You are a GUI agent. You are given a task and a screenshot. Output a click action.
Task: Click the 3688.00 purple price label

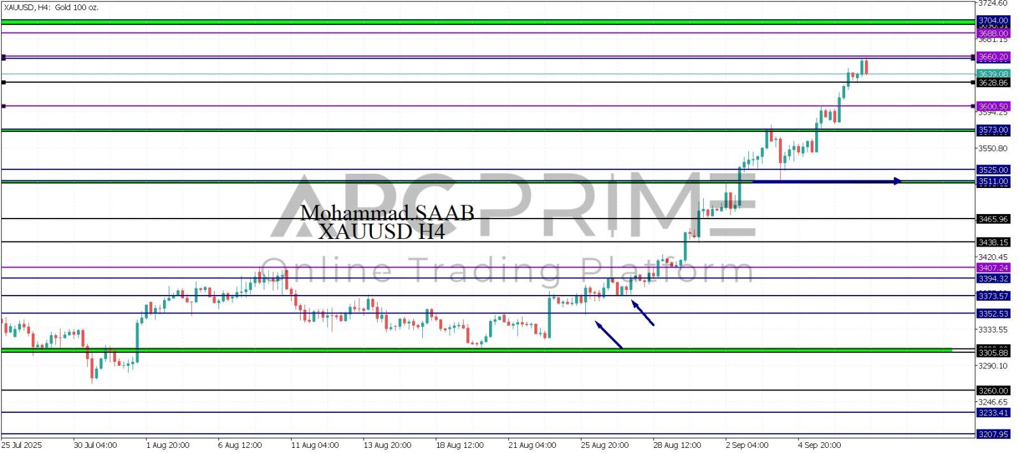[993, 33]
